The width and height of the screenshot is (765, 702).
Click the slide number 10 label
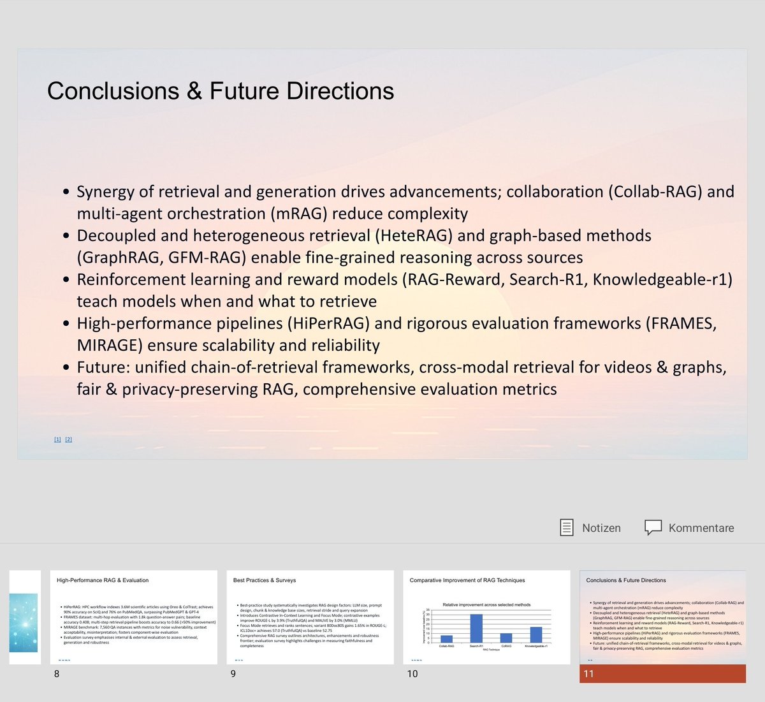coord(412,674)
